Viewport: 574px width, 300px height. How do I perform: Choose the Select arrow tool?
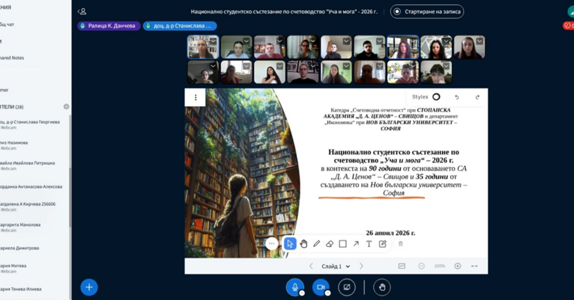click(x=290, y=244)
